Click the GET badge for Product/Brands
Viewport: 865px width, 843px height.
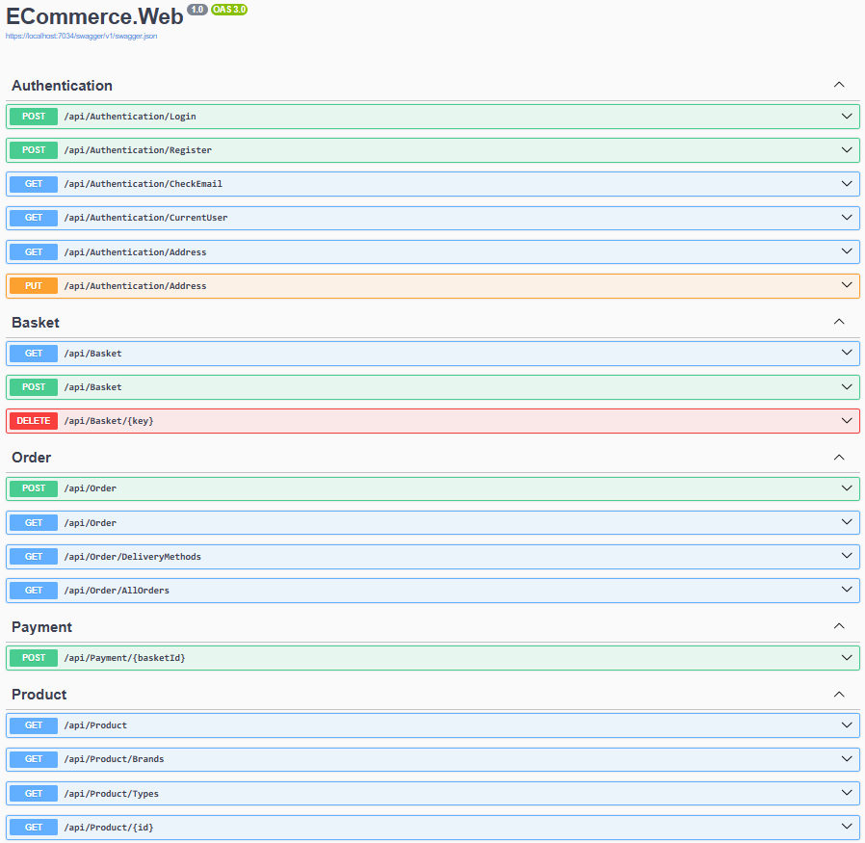click(34, 759)
